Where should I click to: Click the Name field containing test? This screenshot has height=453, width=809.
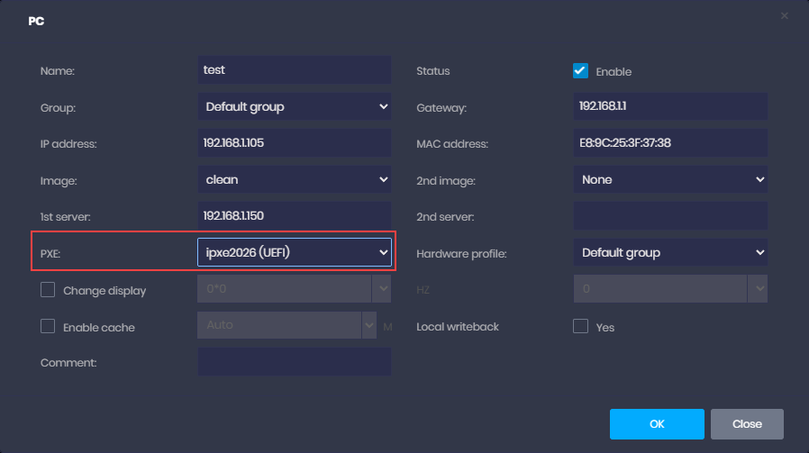[294, 69]
